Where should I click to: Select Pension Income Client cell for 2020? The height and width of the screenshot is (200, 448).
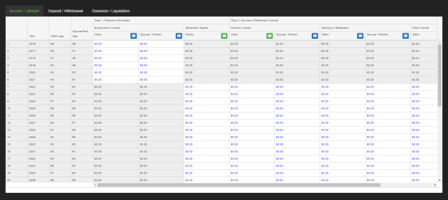point(252,72)
